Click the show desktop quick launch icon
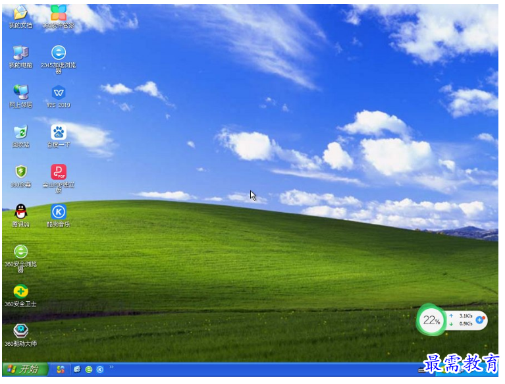This screenshot has height=384, width=505. coord(77,370)
